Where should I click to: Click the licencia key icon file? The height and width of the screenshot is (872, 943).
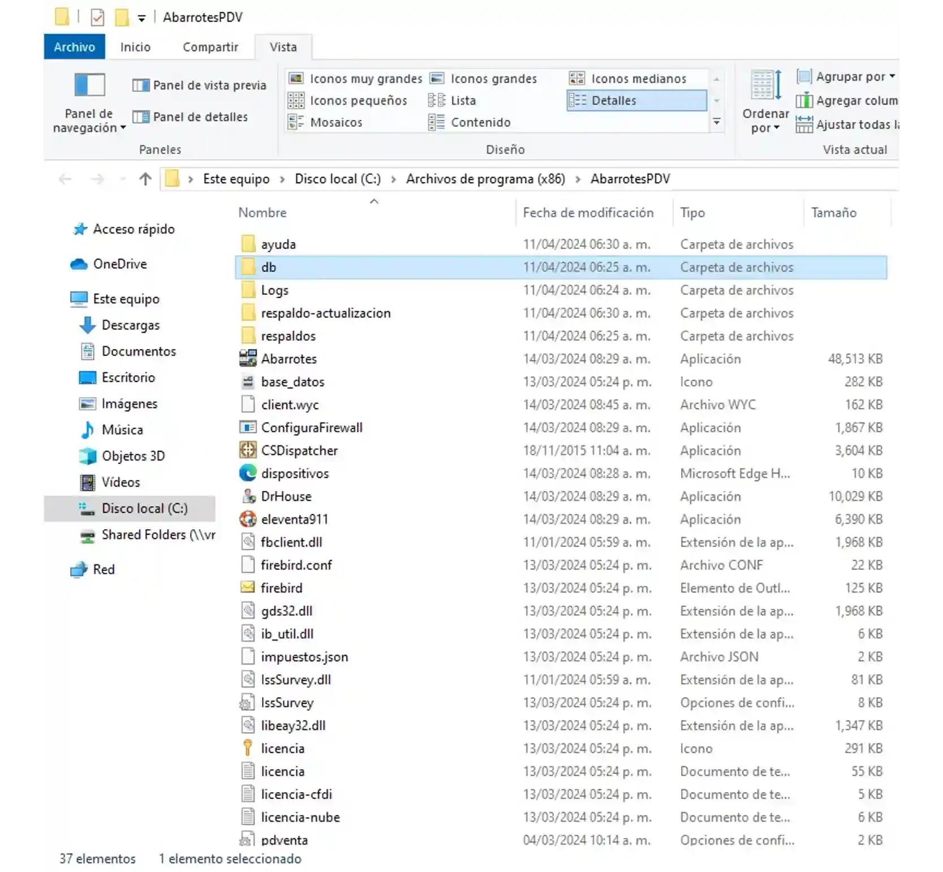tap(248, 748)
